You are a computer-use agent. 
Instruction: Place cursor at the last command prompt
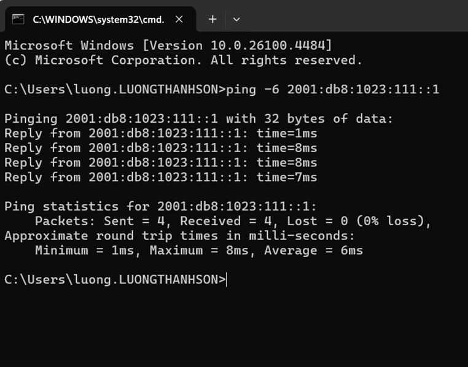[x=226, y=280]
